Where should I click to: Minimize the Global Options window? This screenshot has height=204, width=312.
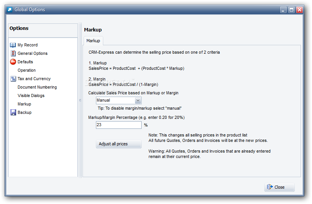click(283, 10)
